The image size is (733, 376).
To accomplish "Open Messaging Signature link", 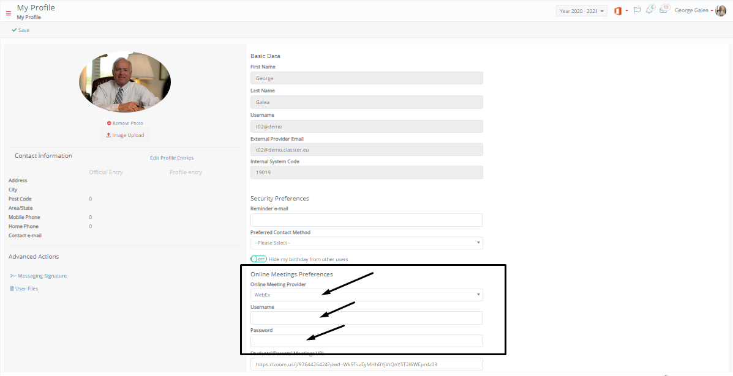I will pos(39,276).
